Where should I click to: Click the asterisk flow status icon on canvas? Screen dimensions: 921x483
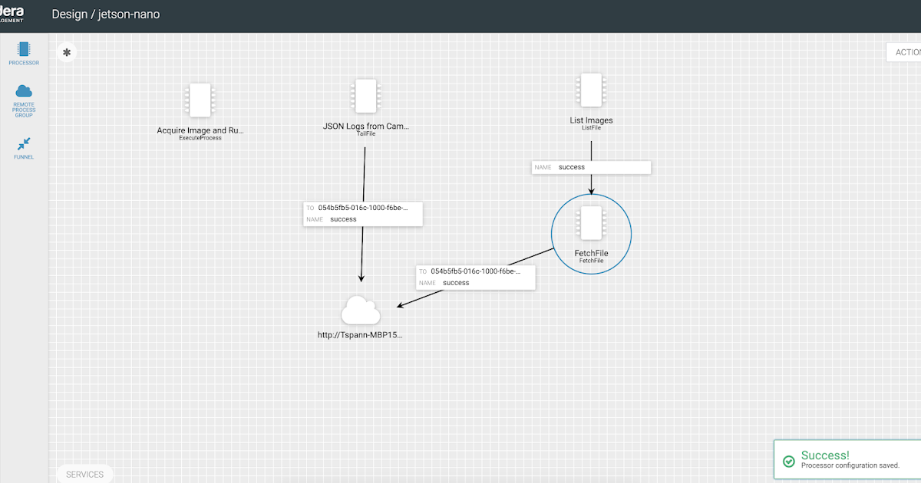(66, 52)
